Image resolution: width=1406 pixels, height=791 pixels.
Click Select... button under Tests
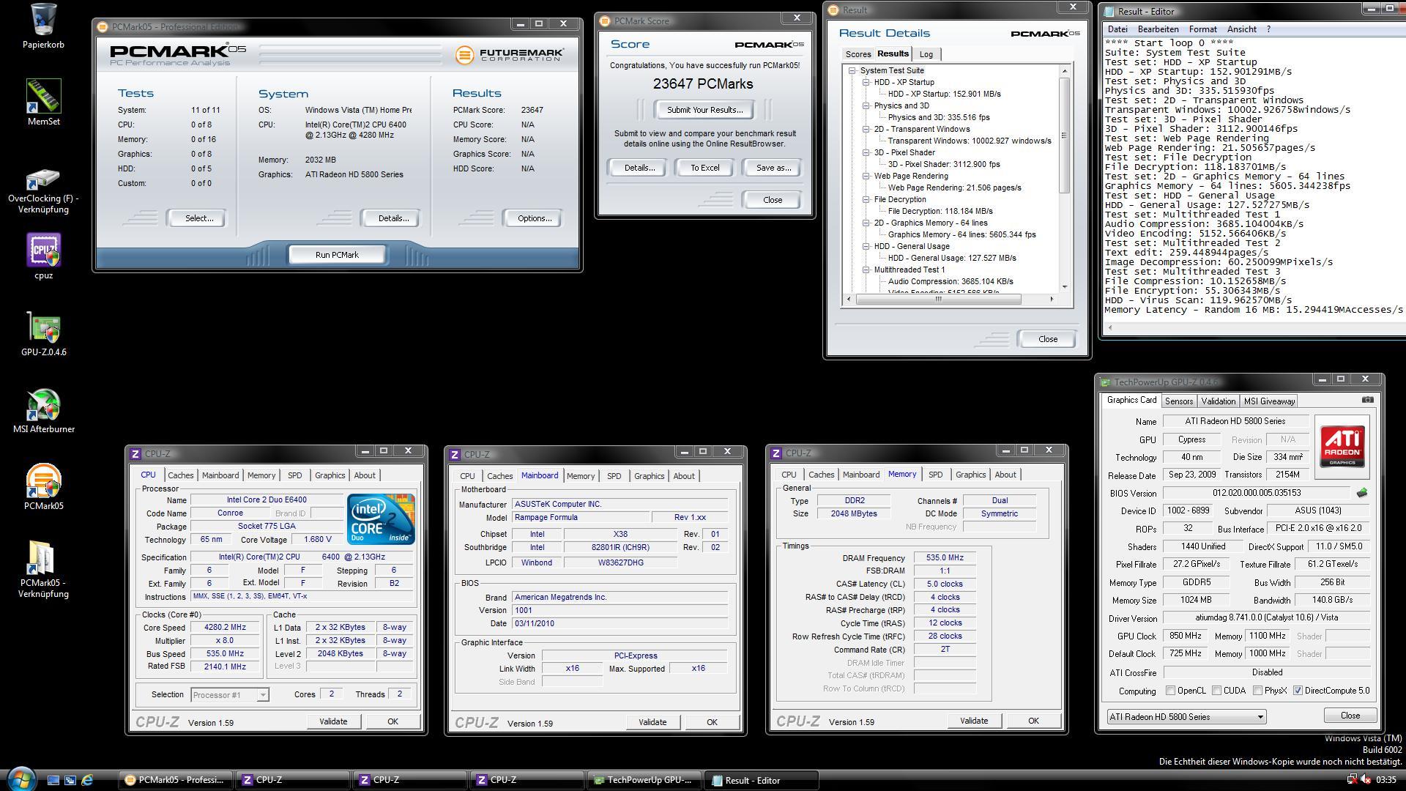[x=199, y=218]
